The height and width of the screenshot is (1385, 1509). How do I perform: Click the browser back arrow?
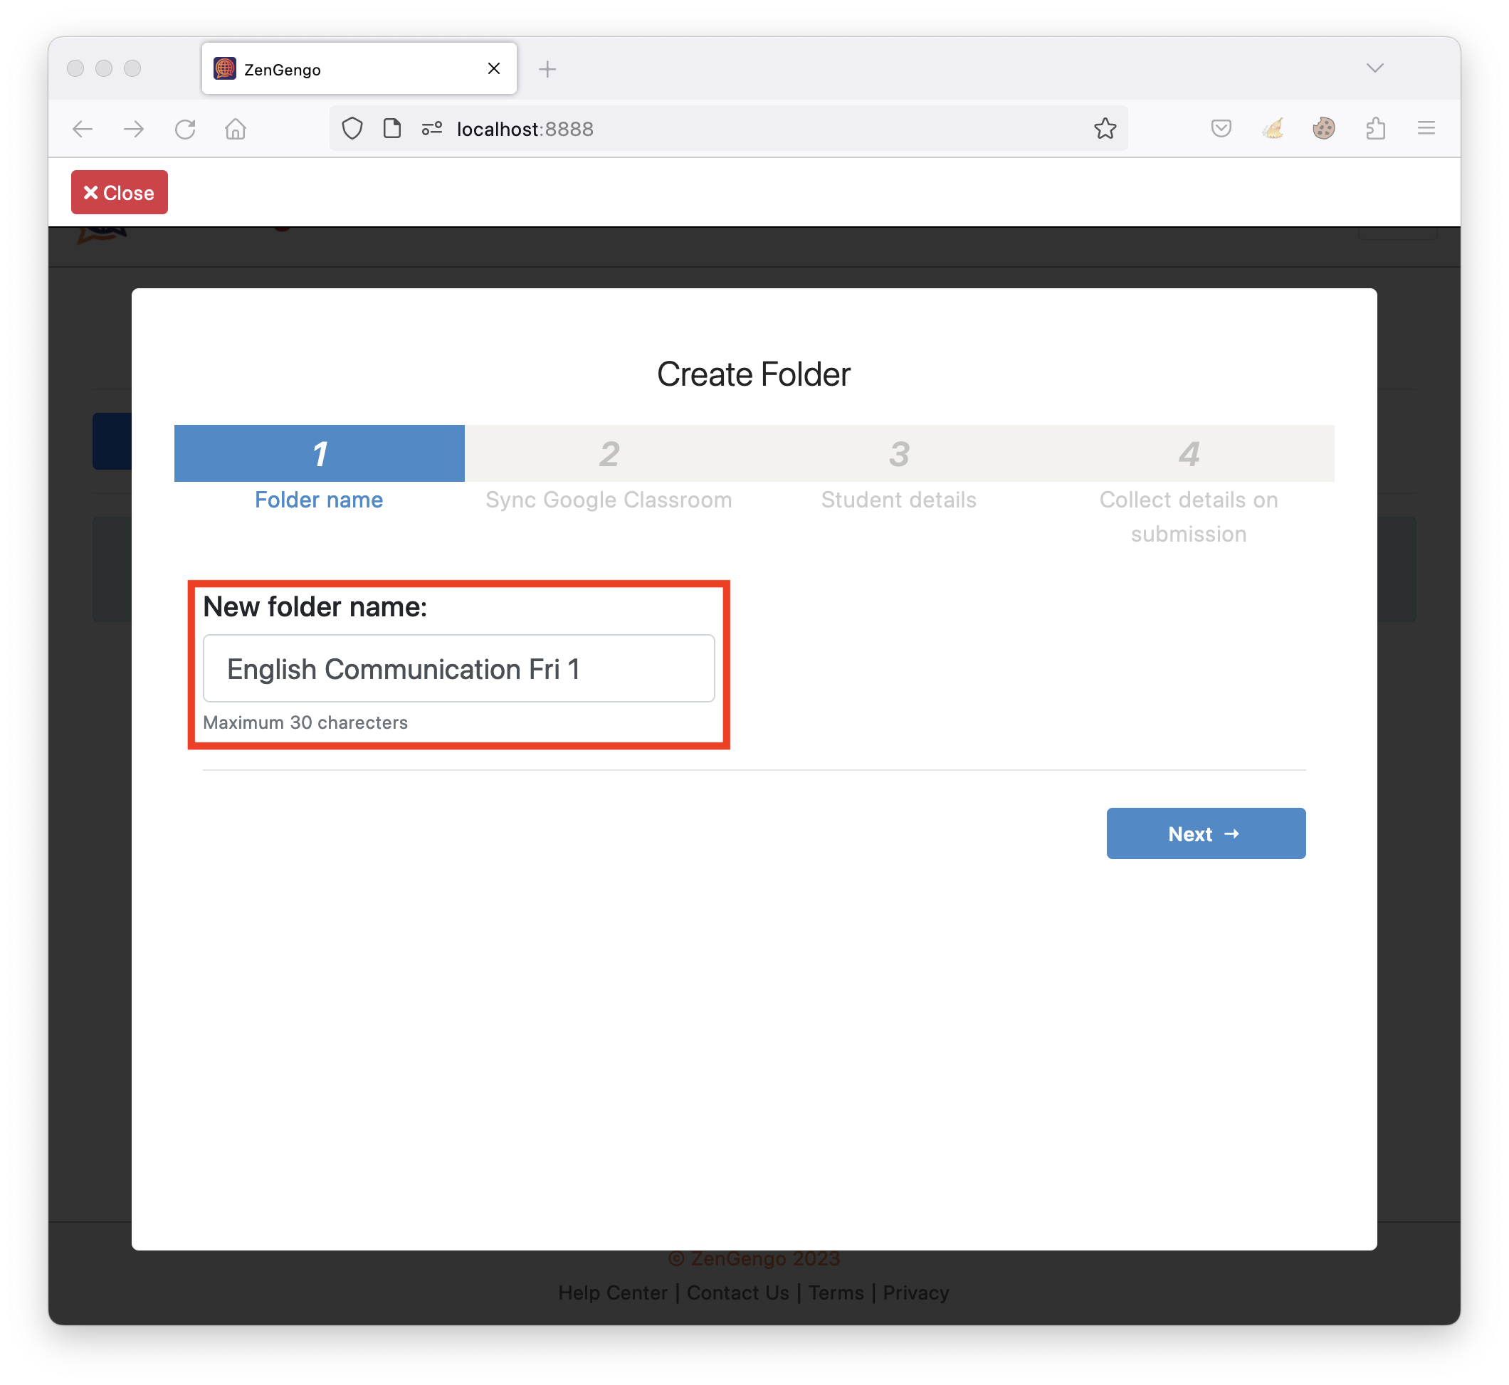(x=83, y=129)
